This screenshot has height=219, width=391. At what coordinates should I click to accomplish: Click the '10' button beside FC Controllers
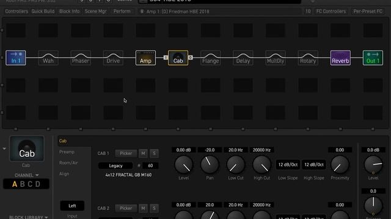pos(308,12)
